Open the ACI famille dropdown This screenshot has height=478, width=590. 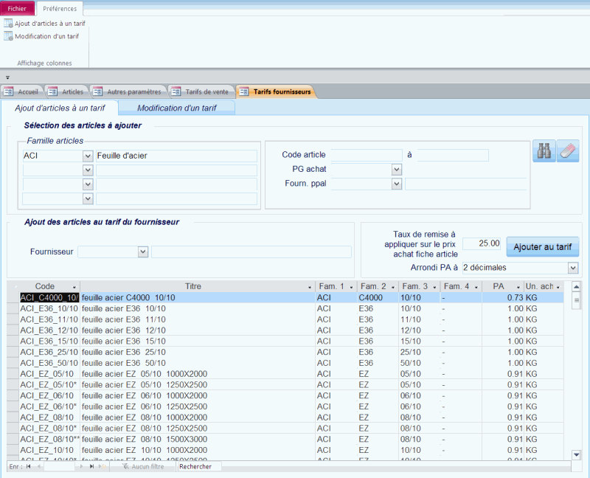87,156
